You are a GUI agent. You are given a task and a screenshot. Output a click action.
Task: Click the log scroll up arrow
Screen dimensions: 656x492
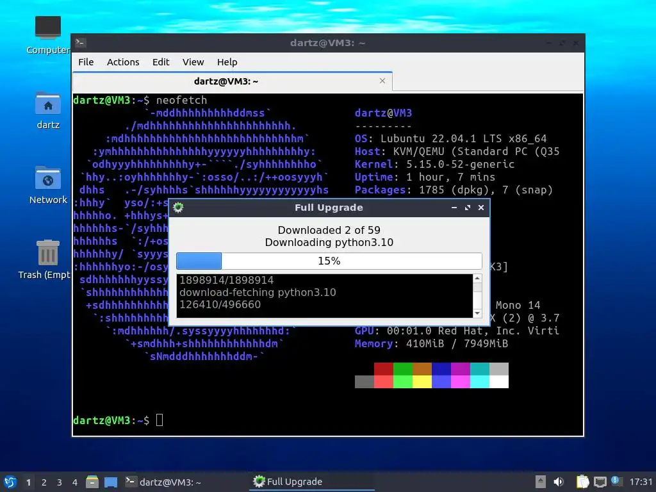click(477, 278)
